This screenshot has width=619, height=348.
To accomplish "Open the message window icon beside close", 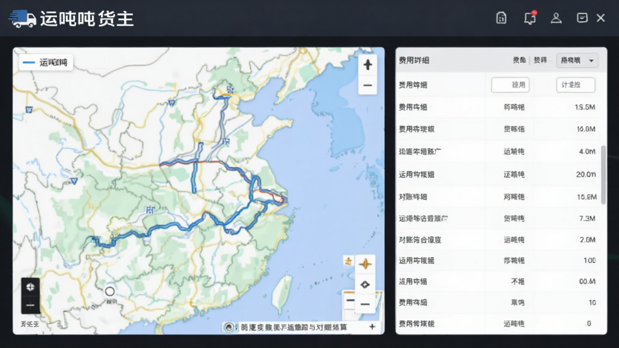I will pyautogui.click(x=582, y=18).
